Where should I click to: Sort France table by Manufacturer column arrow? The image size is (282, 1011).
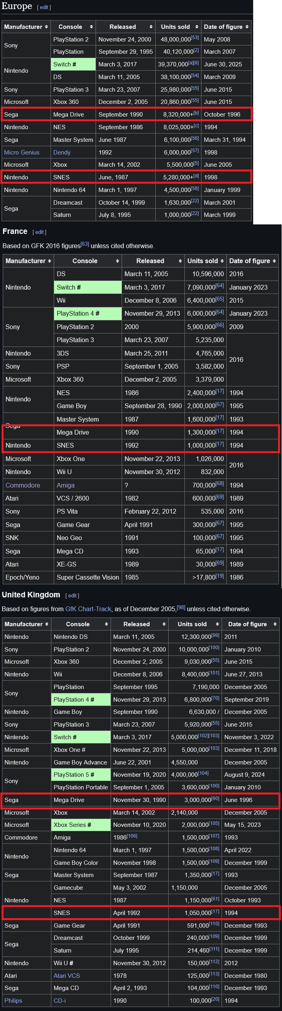click(x=49, y=261)
